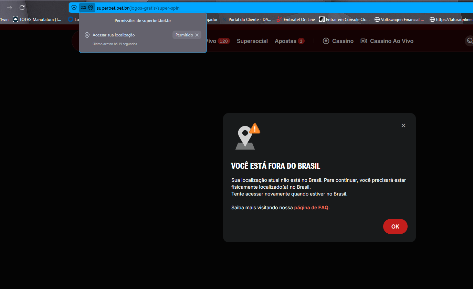Open the Apostas menu item
473x289 pixels.
pyautogui.click(x=290, y=41)
